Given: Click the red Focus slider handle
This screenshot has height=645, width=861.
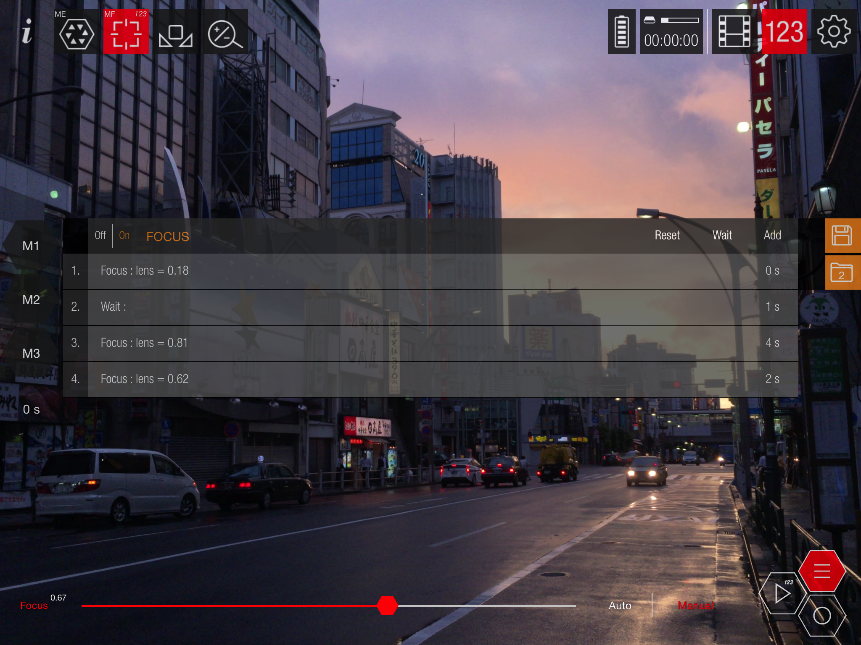Looking at the screenshot, I should point(387,606).
